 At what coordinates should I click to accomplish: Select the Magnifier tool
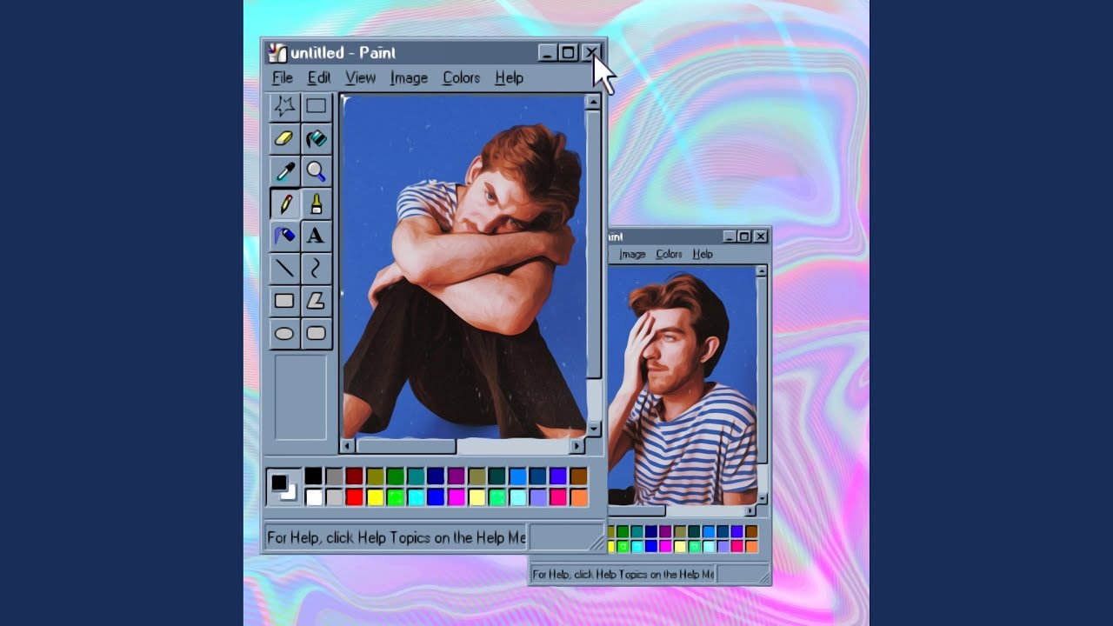[316, 171]
